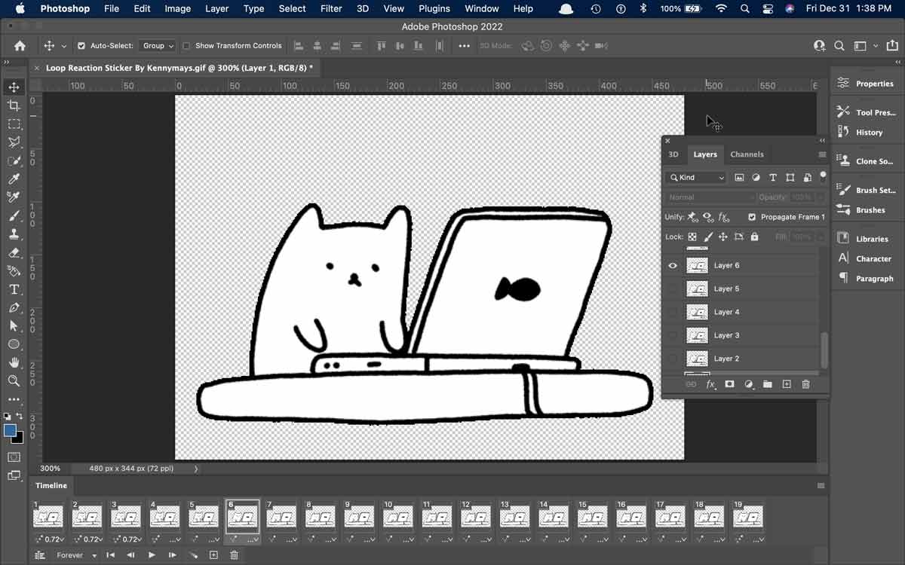The image size is (905, 565).
Task: Show Layer 2 visibility box
Action: pos(673,359)
